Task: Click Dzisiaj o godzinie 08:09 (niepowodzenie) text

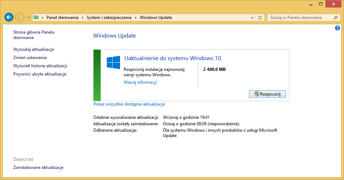Action: pos(201,124)
